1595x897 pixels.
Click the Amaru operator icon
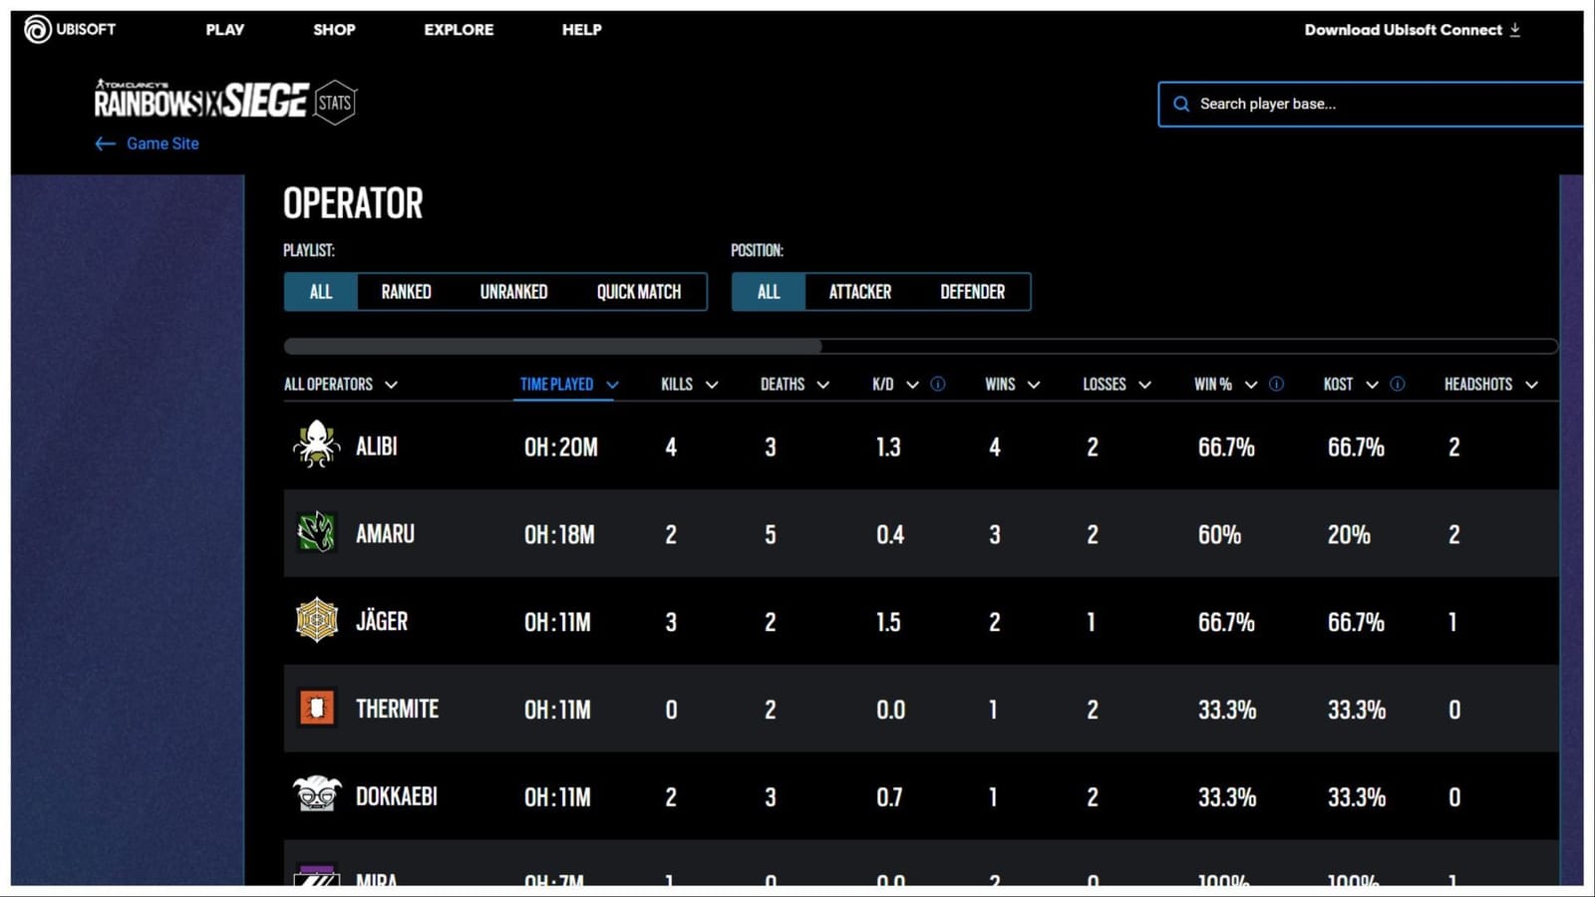(x=316, y=534)
